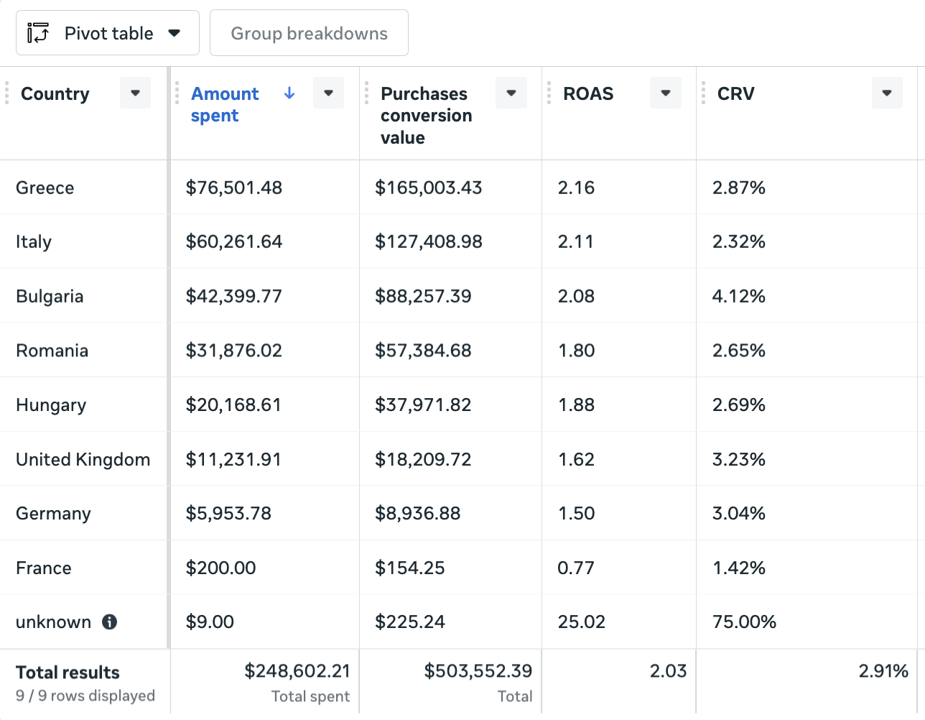Select the Greece row label
This screenshot has width=925, height=720.
pos(45,188)
